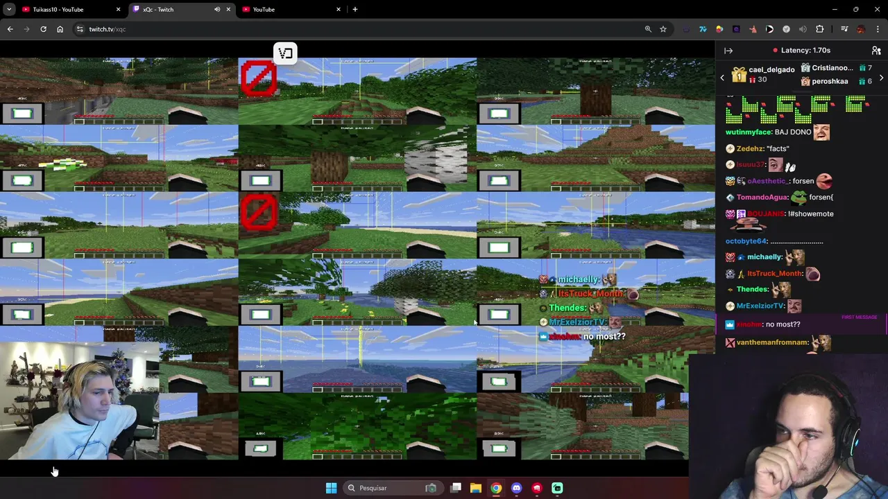Click oAesthetic_ username in chat
888x499 pixels.
click(768, 182)
